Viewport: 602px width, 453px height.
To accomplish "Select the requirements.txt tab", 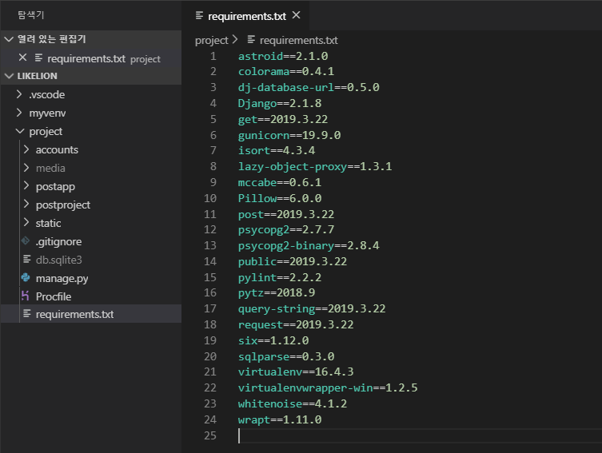I will coord(246,16).
